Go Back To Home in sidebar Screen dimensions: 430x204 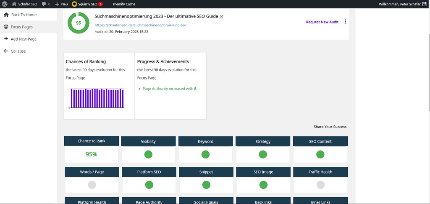24,15
